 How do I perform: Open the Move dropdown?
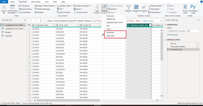(x=78, y=9)
